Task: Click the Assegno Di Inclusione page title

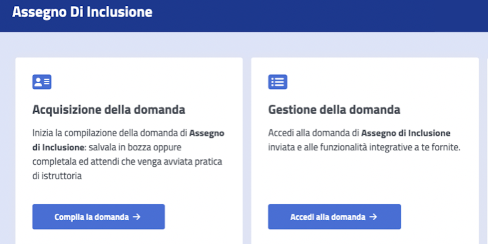Action: coord(82,12)
